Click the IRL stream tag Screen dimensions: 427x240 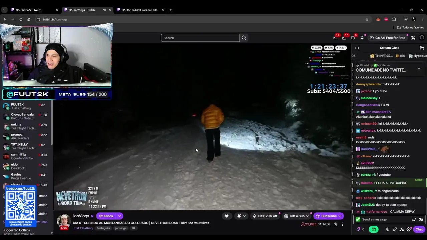pyautogui.click(x=133, y=228)
